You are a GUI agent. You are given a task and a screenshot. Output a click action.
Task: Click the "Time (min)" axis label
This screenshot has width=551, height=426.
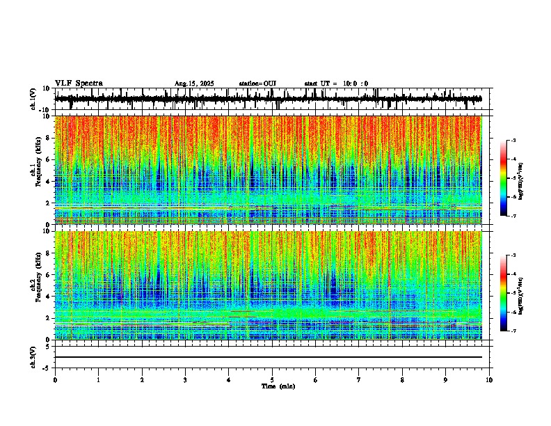coord(278,386)
